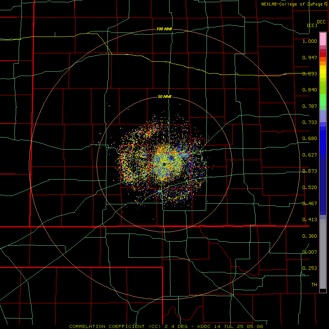Select the 50 NMI range ring label
This screenshot has height=329, width=329.
point(164,97)
